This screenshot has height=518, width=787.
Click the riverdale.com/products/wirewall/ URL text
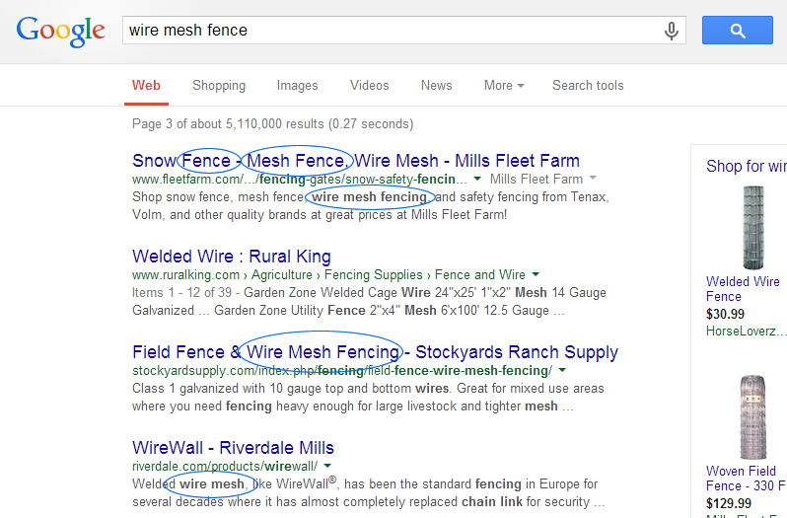tap(225, 467)
